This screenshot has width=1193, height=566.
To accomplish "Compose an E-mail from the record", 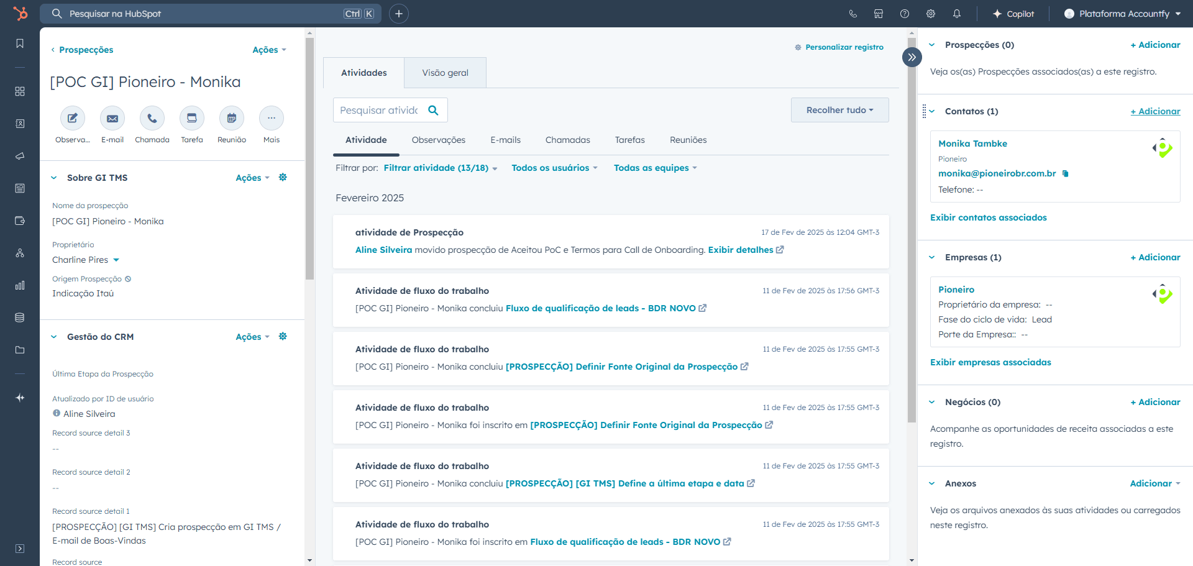I will point(112,118).
